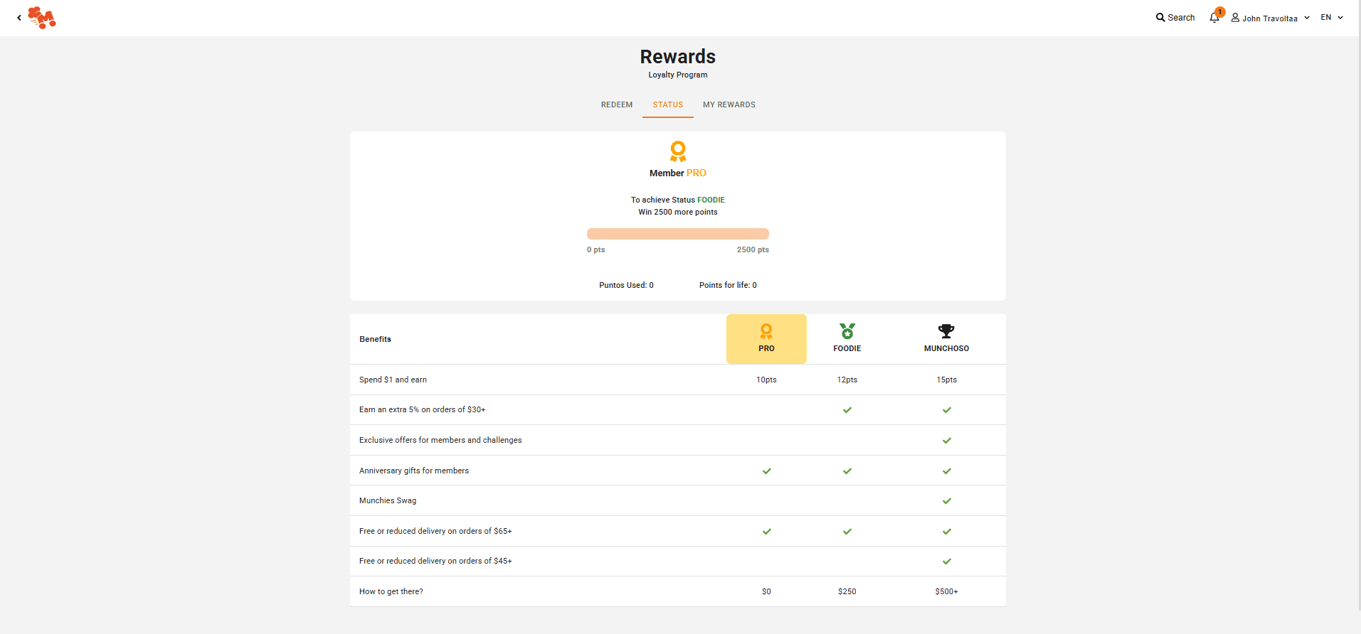Click 'Free or reduced delivery $65+' label
1361x634 pixels.
(x=435, y=531)
